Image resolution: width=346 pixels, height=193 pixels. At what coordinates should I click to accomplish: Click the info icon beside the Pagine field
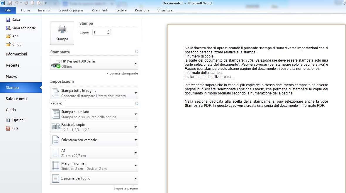click(137, 103)
